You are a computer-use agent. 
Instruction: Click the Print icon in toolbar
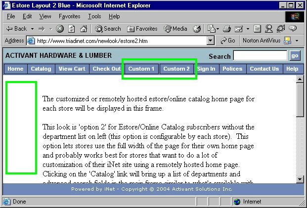click(x=227, y=29)
